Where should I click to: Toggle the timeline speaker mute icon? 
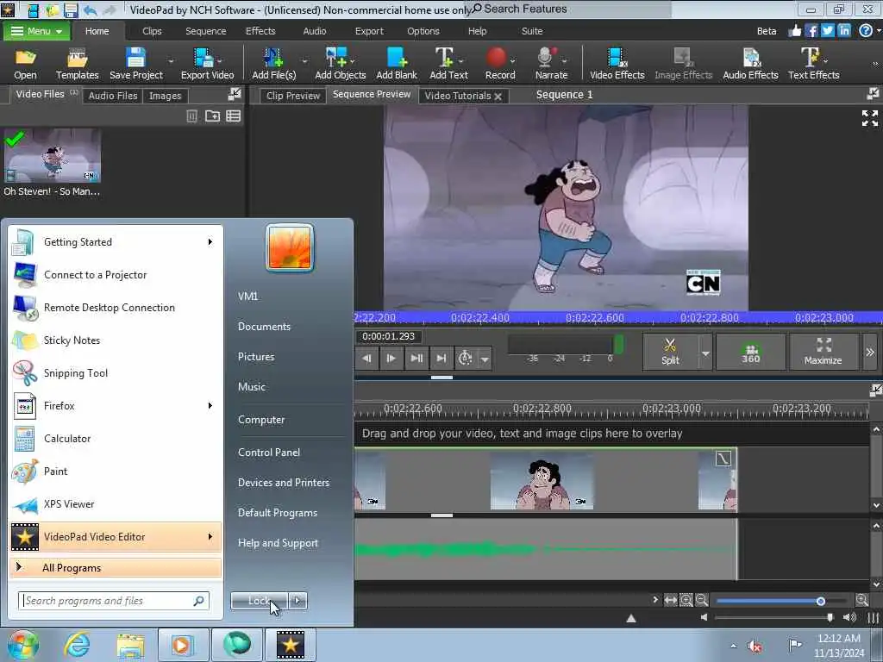tap(704, 617)
